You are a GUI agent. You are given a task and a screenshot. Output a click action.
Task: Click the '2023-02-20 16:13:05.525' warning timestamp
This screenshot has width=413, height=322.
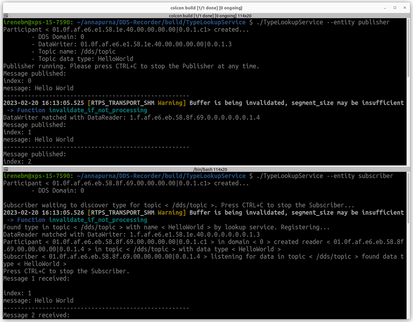click(x=44, y=103)
